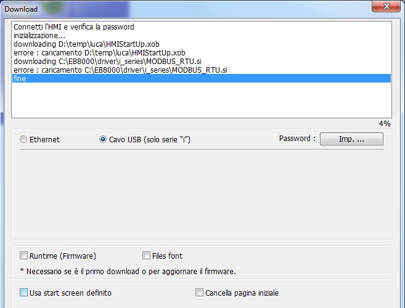Toggle Usa start screen definito checkbox

click(23, 293)
